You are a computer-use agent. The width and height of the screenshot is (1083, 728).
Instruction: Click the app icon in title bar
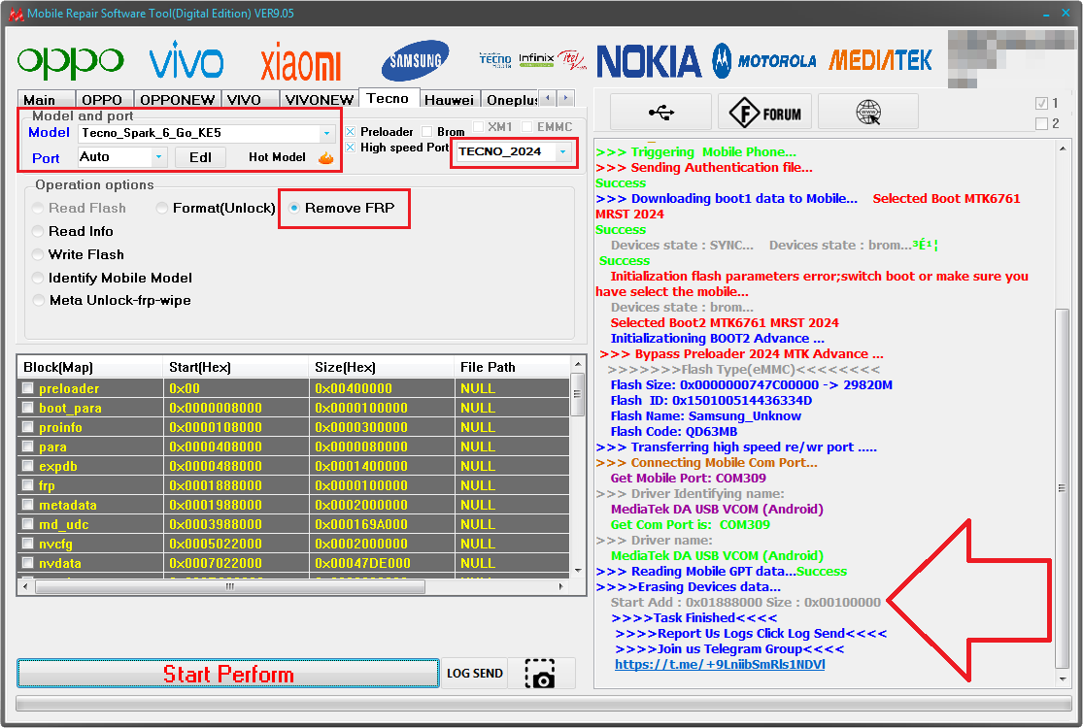[16, 14]
